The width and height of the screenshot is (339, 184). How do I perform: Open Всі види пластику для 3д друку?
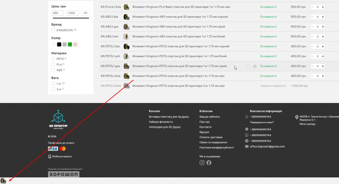coord(169,117)
